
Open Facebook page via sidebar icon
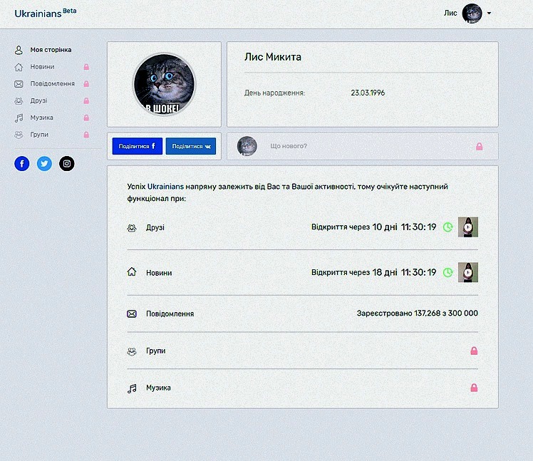click(x=22, y=163)
